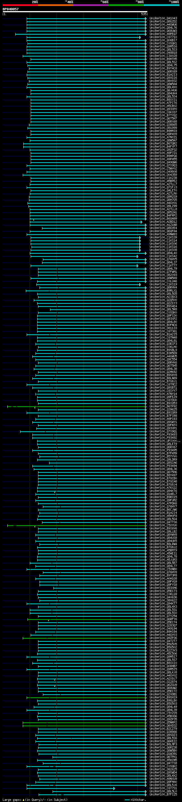Click the green ~80% identity legend bar
182x802 pixels.
(126, 5)
